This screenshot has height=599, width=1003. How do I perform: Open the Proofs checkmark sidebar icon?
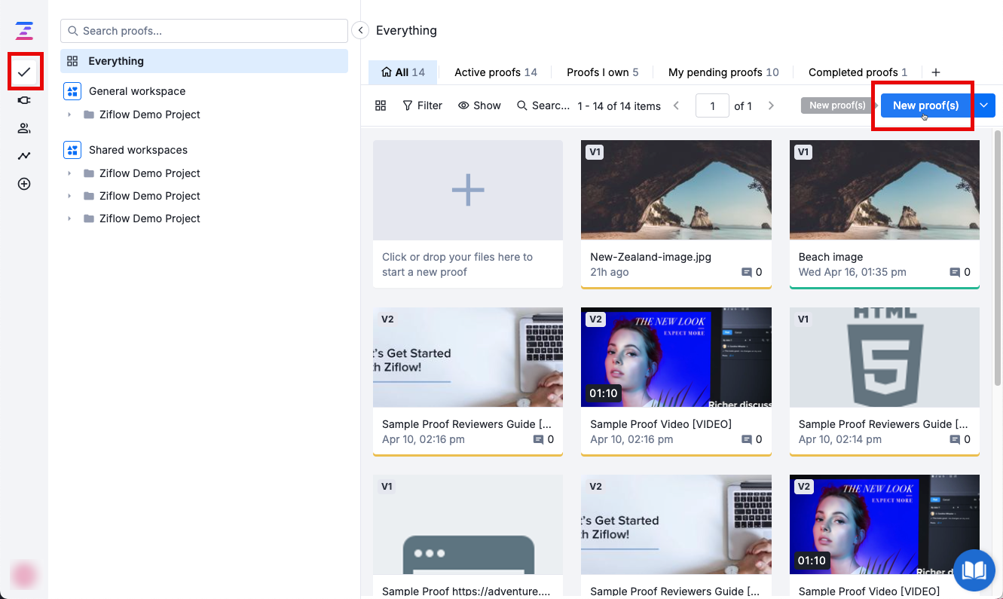pos(24,72)
